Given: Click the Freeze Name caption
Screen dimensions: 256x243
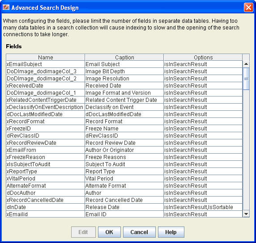Looking at the screenshot, I should (124, 129).
